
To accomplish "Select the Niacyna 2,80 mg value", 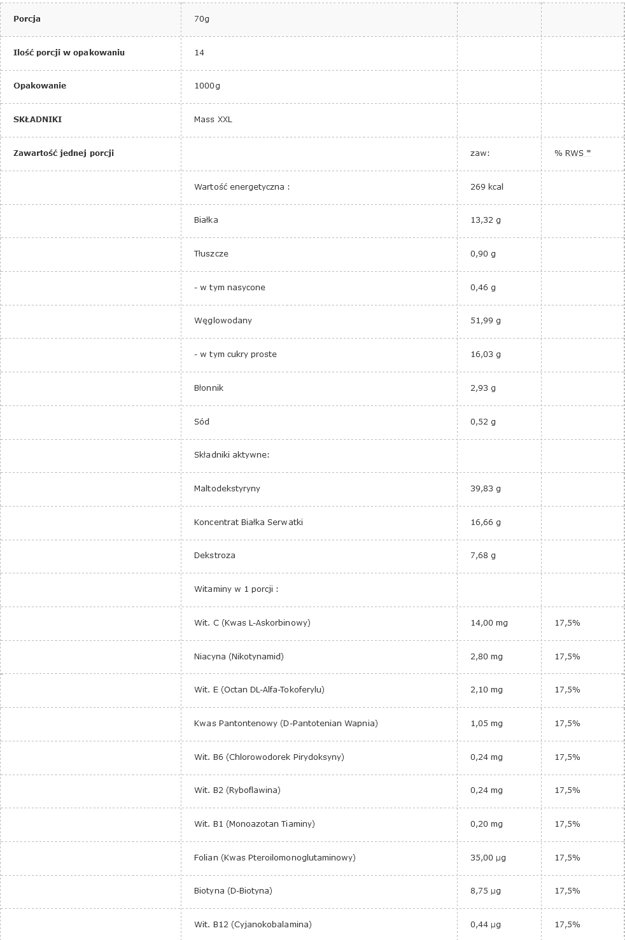I will point(486,657).
